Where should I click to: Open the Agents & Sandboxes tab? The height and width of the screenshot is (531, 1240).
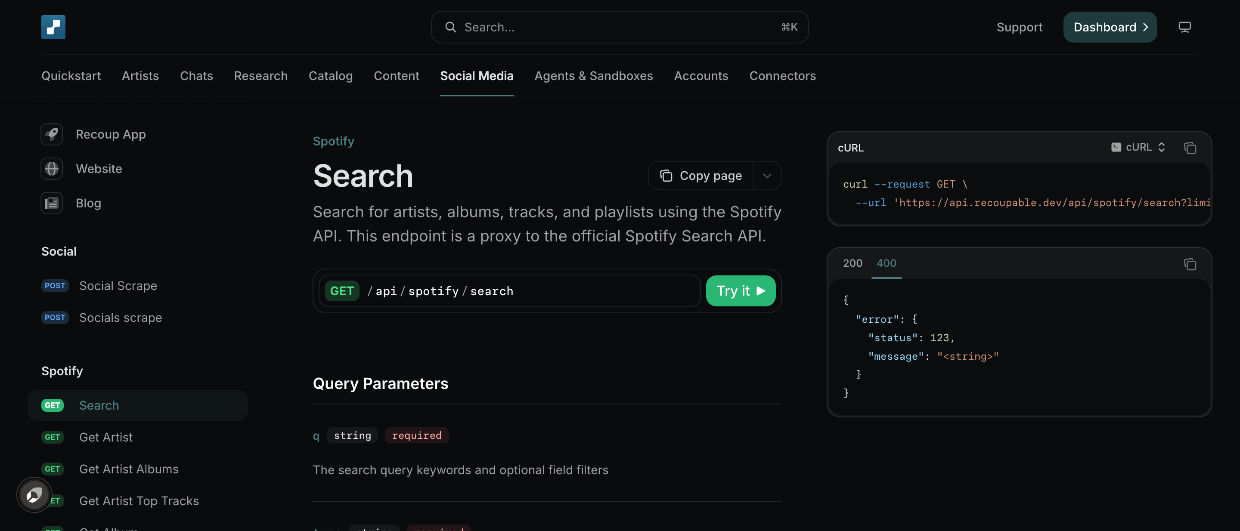click(594, 75)
